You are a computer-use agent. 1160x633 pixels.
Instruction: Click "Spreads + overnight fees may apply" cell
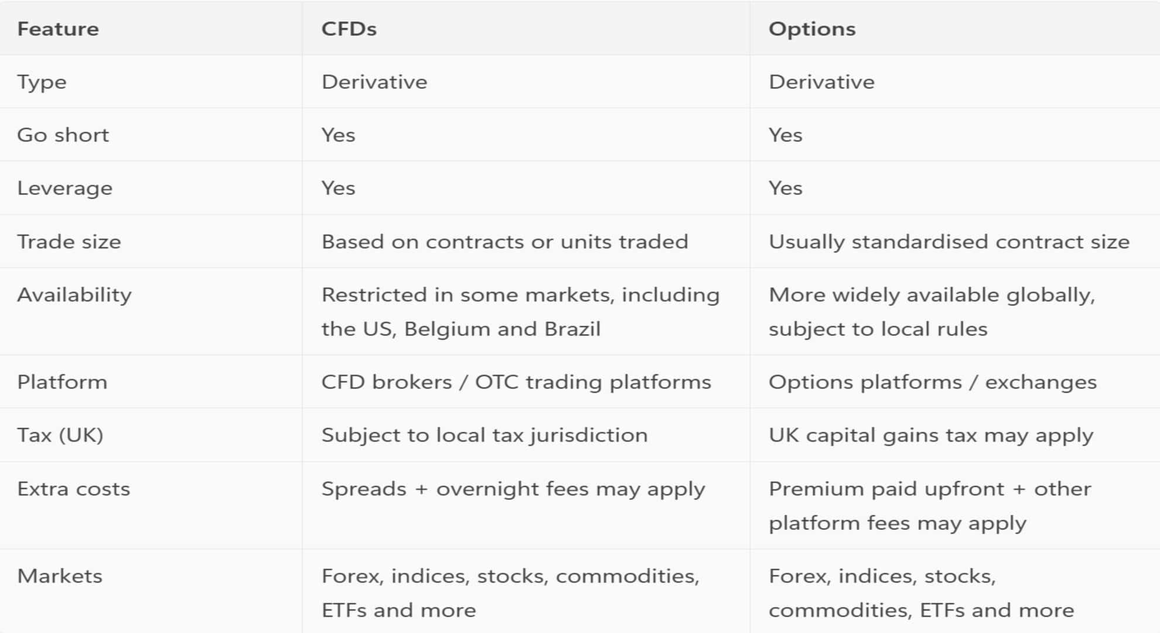[513, 489]
